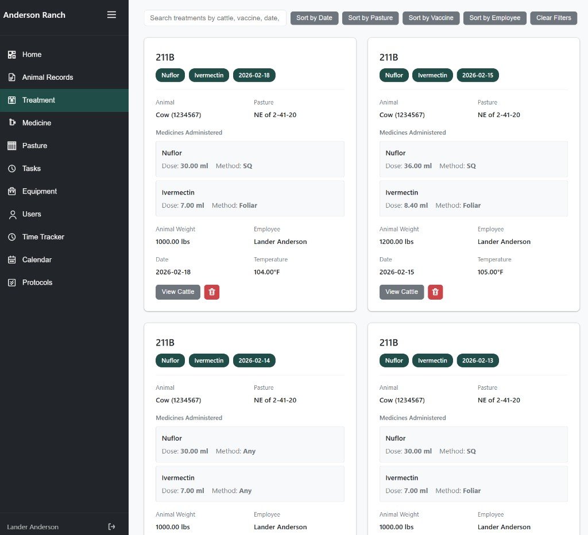The height and width of the screenshot is (535, 588).
Task: Click the Home dashboard icon in sidebar
Action: pyautogui.click(x=11, y=55)
